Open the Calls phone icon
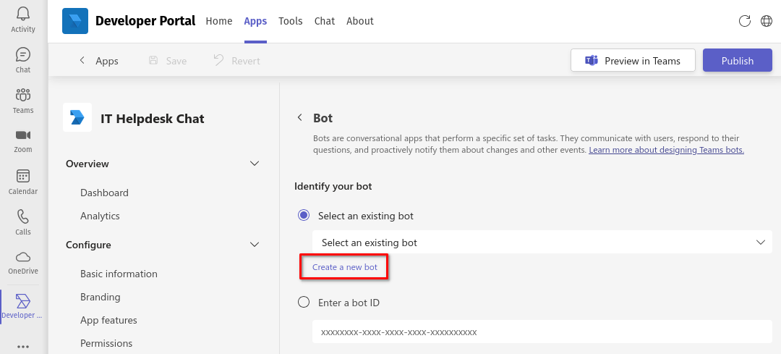 pos(23,216)
